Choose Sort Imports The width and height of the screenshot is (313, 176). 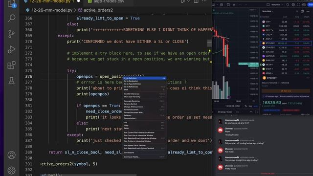pos(145,153)
